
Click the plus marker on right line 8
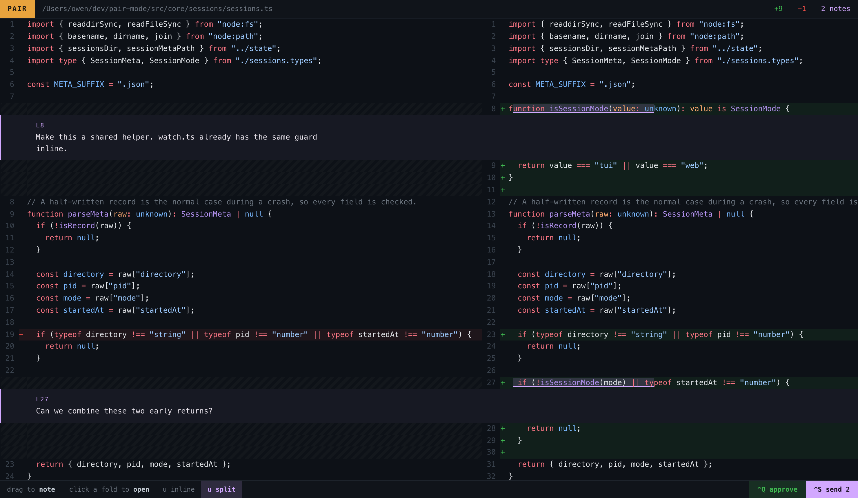(x=503, y=109)
